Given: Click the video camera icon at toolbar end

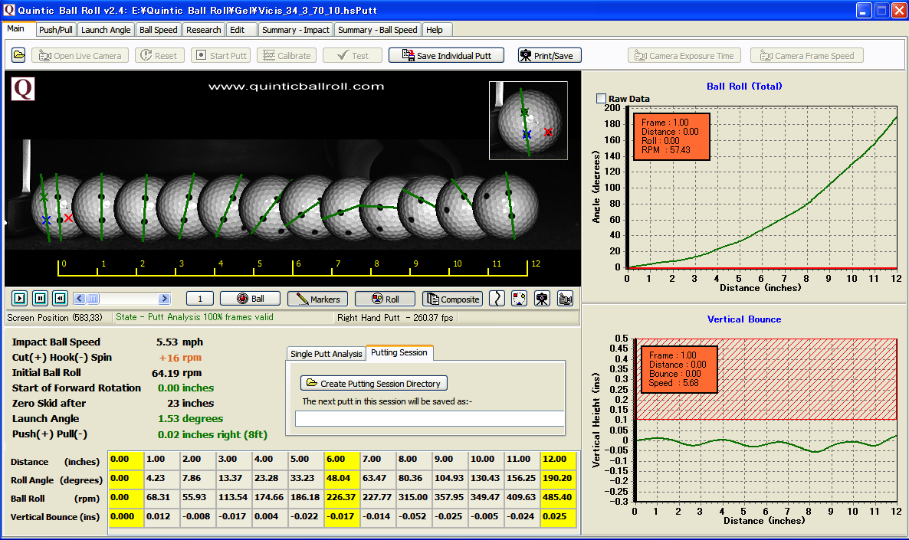Looking at the screenshot, I should (565, 299).
